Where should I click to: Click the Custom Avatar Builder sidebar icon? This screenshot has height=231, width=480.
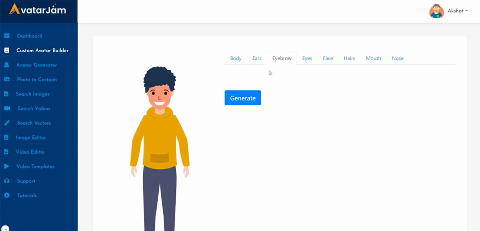coord(7,50)
